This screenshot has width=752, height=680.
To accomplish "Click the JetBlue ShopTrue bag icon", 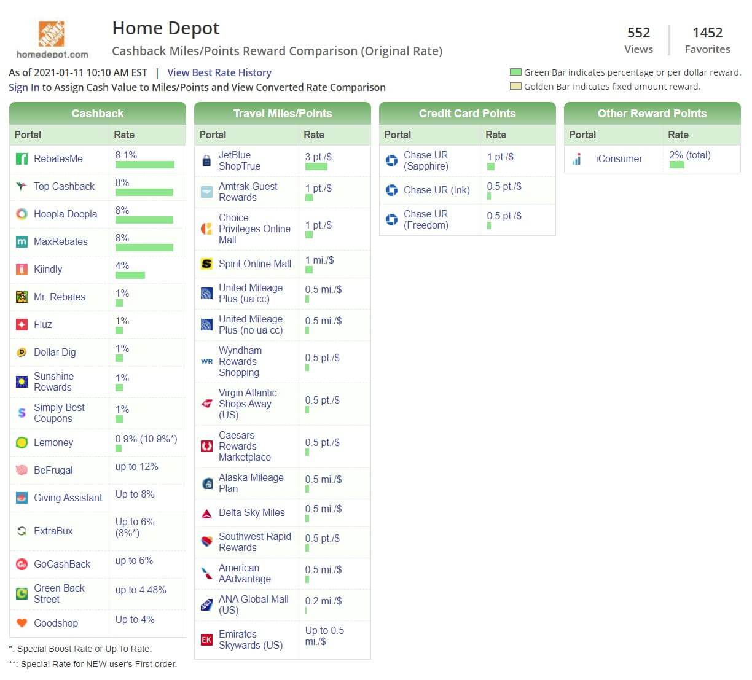I will tap(206, 160).
